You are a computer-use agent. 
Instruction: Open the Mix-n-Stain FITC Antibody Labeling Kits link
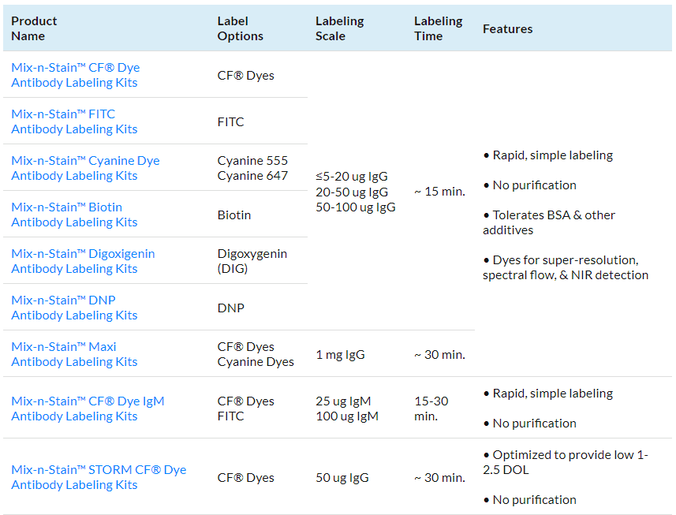pyautogui.click(x=74, y=121)
